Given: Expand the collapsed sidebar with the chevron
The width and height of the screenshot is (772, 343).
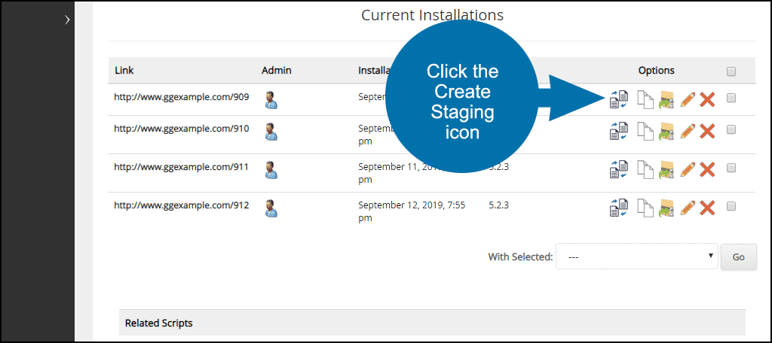Looking at the screenshot, I should [x=67, y=20].
